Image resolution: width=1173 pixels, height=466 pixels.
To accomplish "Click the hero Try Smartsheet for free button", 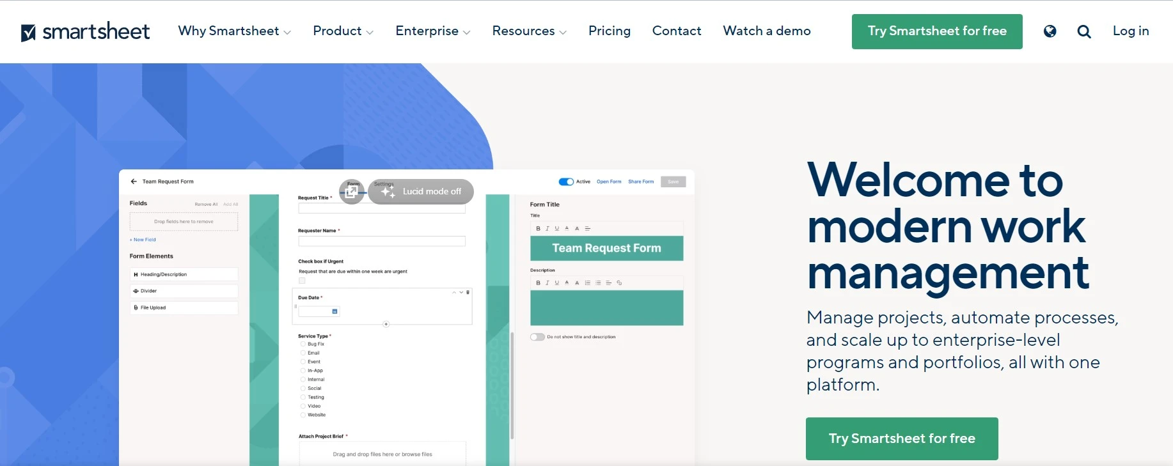I will click(x=902, y=439).
